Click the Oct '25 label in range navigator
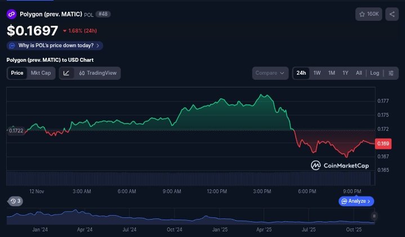This screenshot has height=237, width=405. tap(354, 230)
